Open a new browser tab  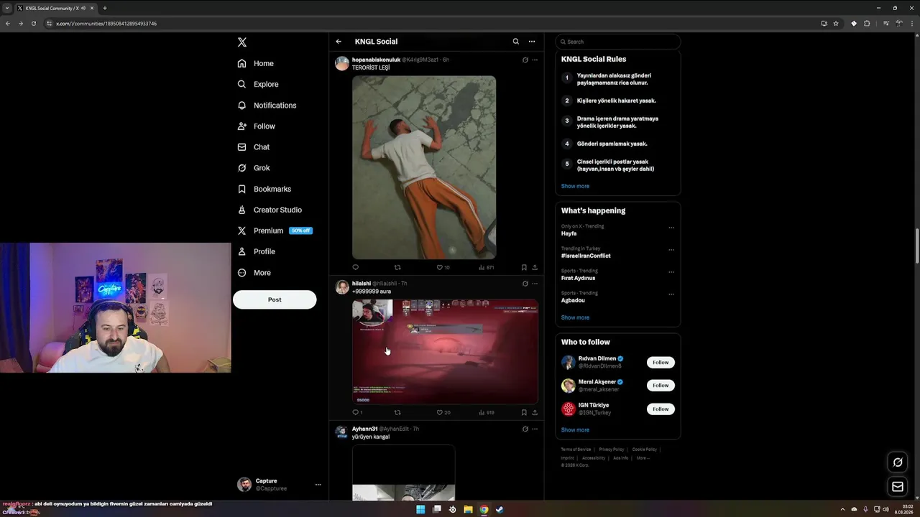[105, 8]
